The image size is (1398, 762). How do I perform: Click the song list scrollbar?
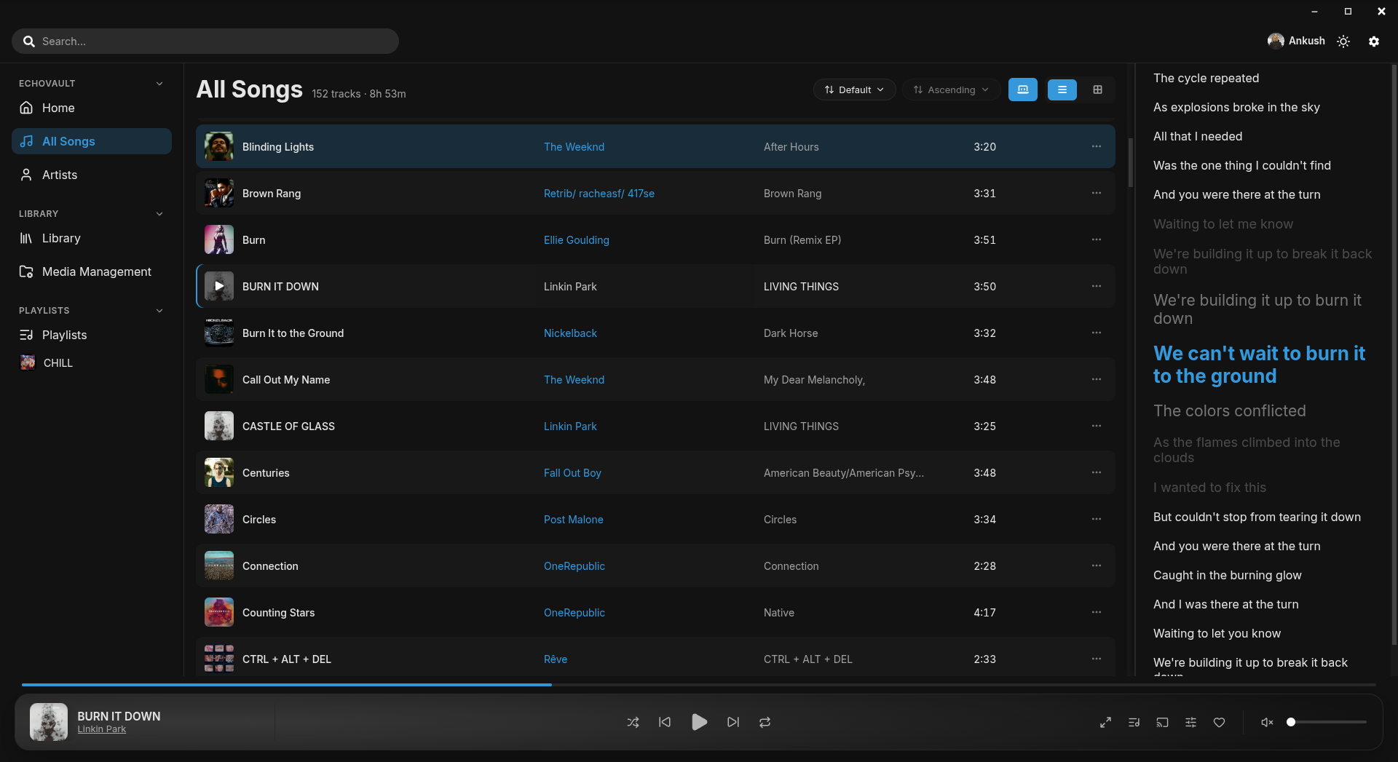[1130, 163]
